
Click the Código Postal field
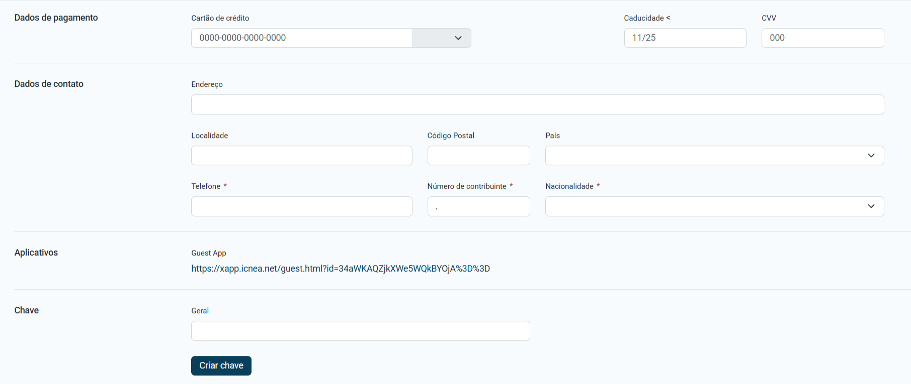coord(478,156)
